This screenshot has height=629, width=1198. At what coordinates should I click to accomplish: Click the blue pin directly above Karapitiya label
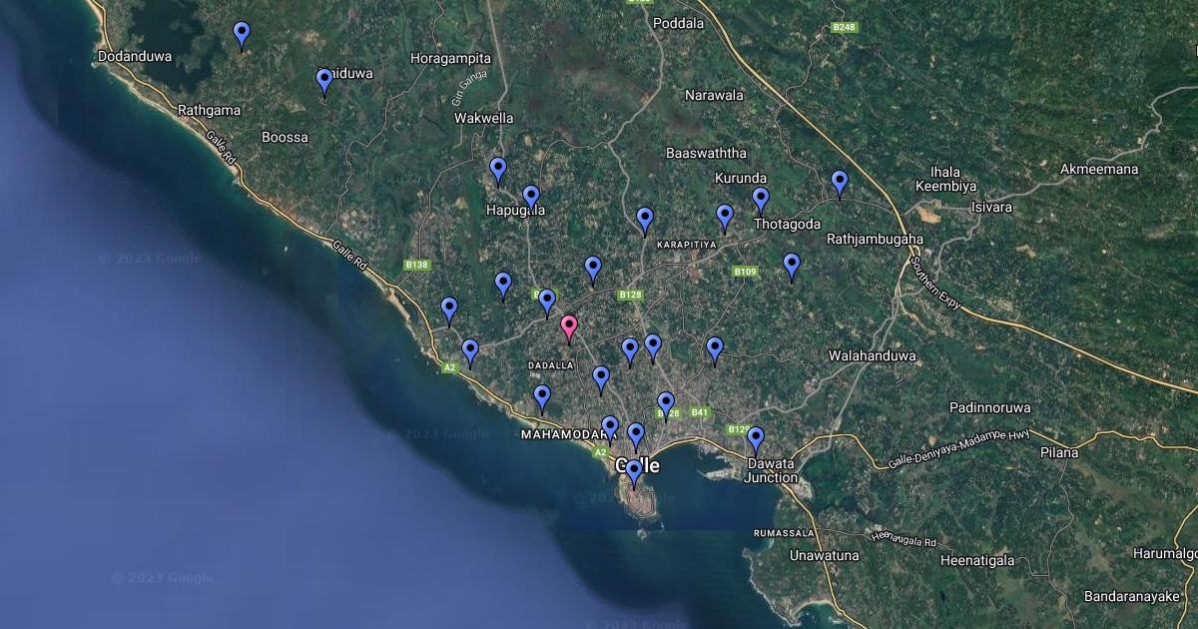(645, 219)
